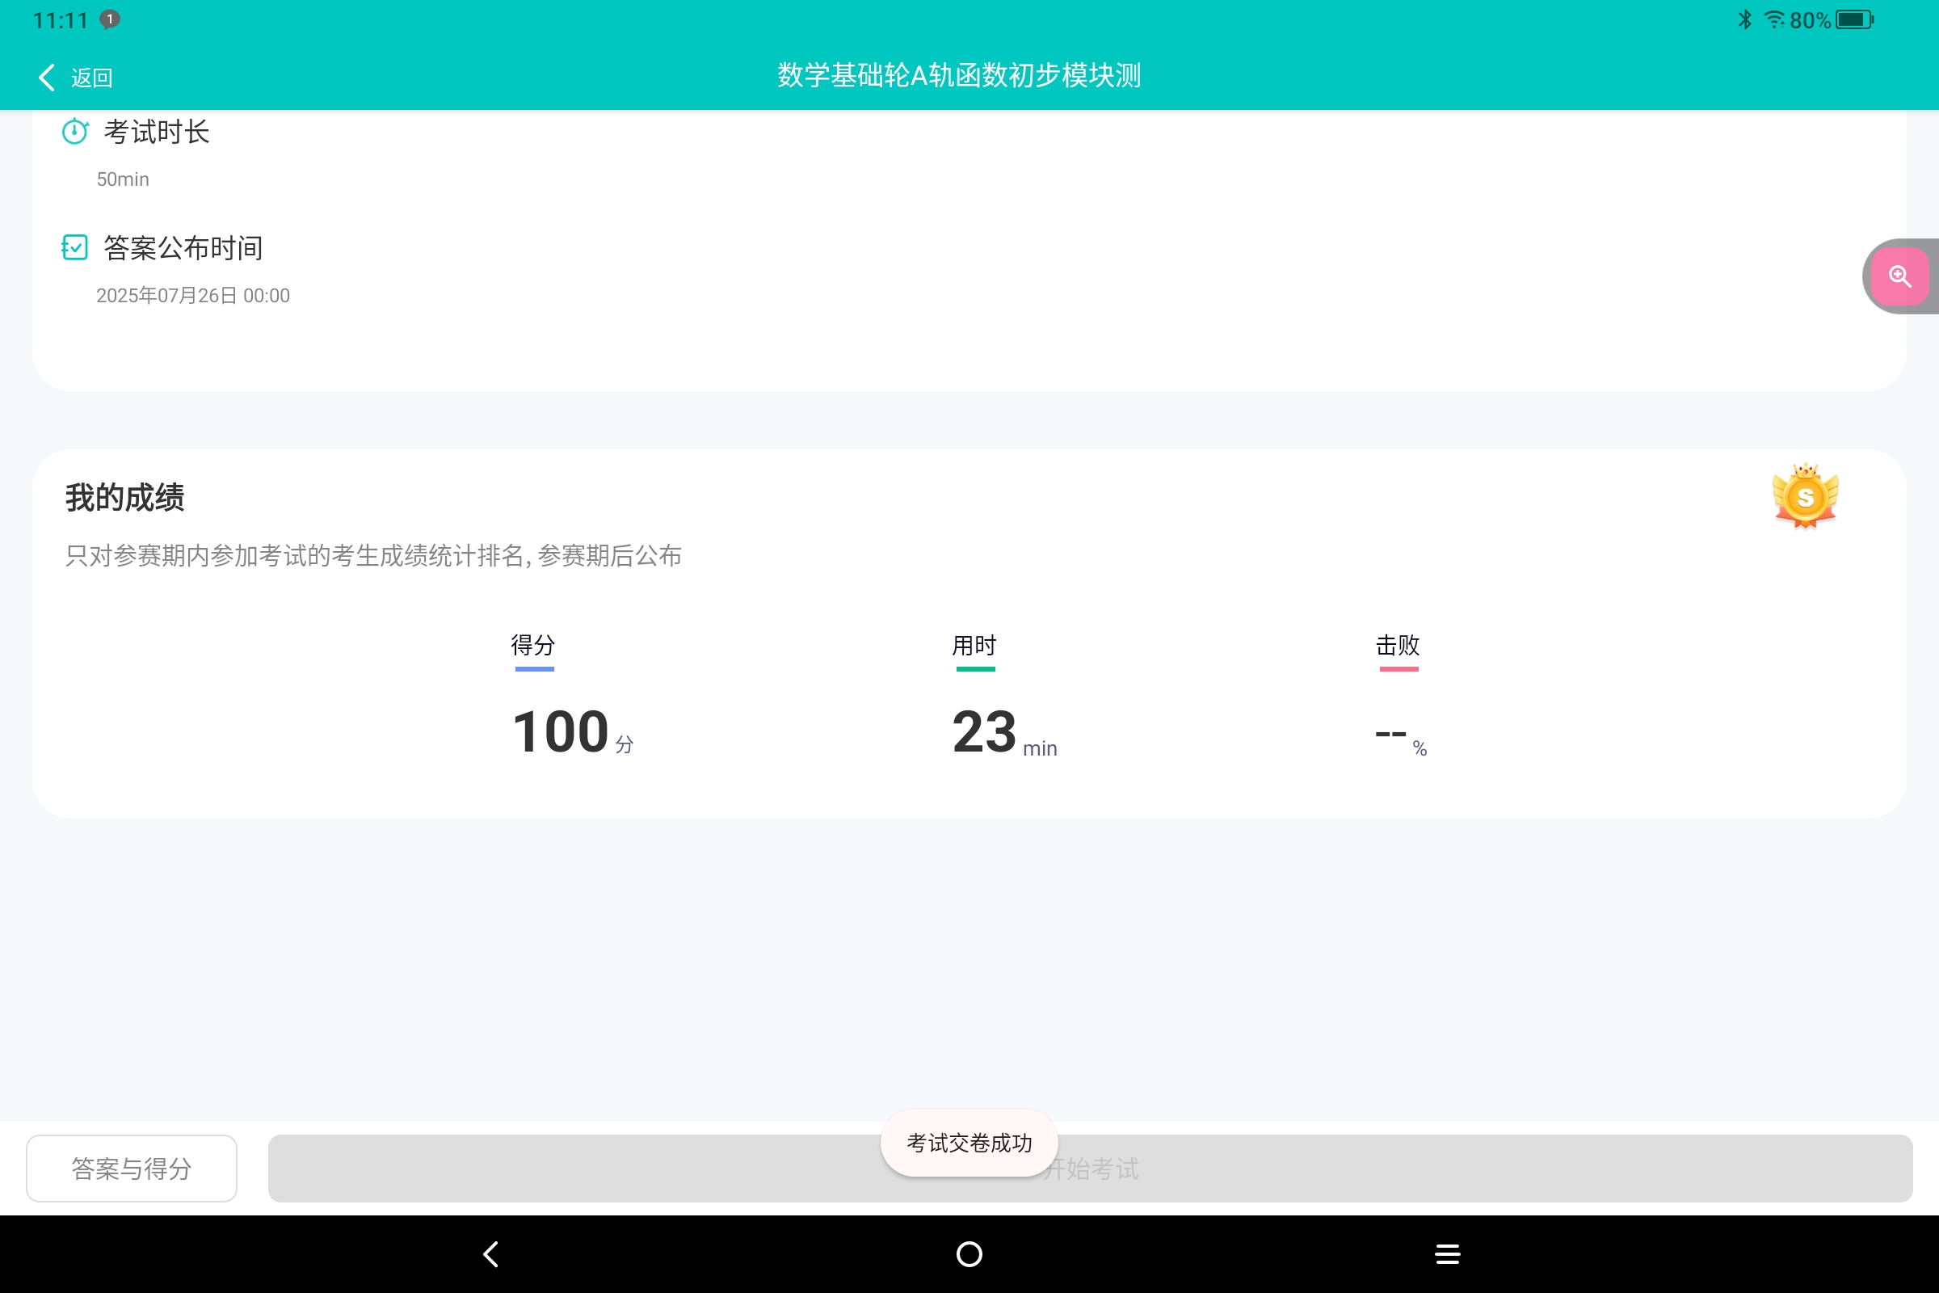Tap the 得分 label
Viewport: 1939px width, 1293px height.
click(533, 645)
